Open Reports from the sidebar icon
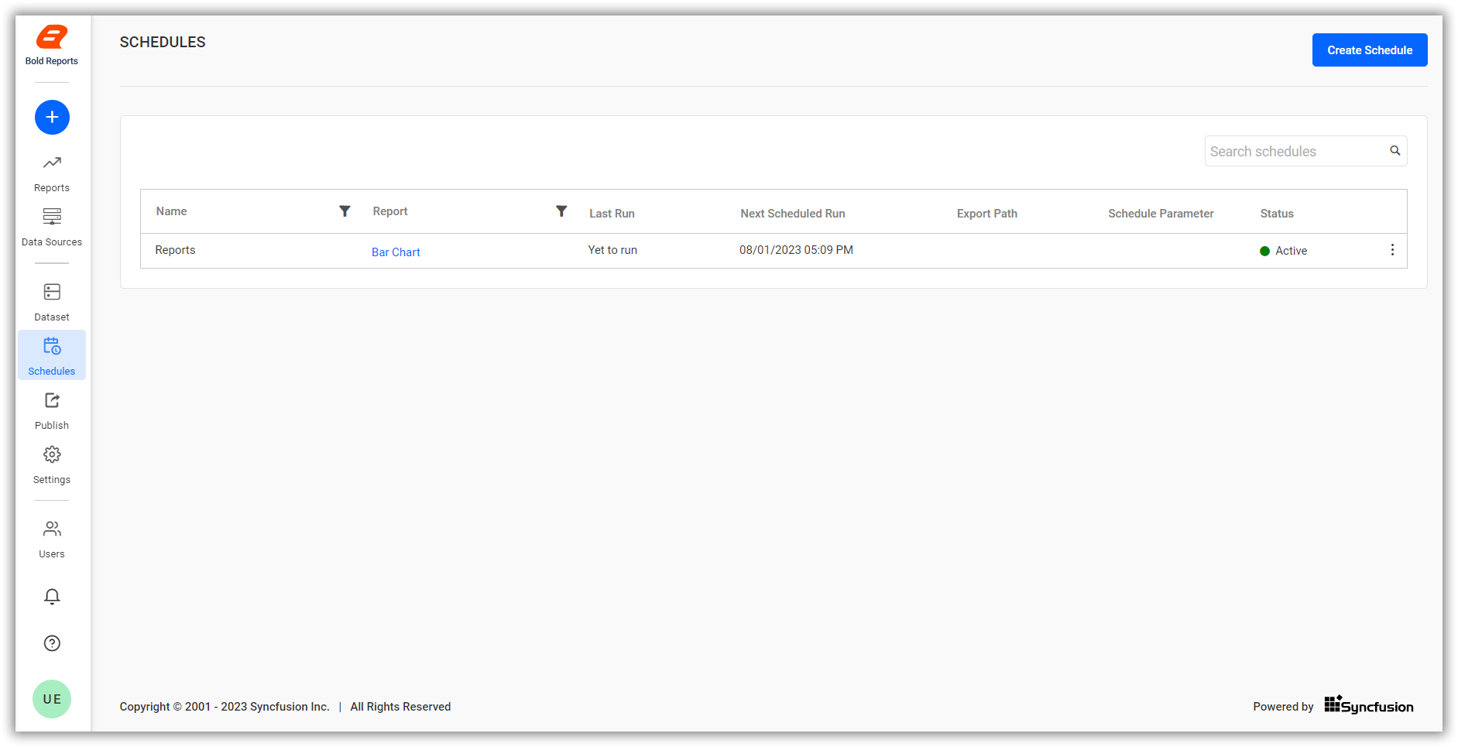The image size is (1458, 747). coord(51,163)
